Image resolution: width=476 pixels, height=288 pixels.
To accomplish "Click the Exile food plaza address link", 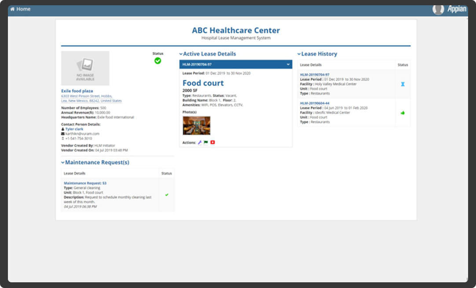I will tap(91, 98).
